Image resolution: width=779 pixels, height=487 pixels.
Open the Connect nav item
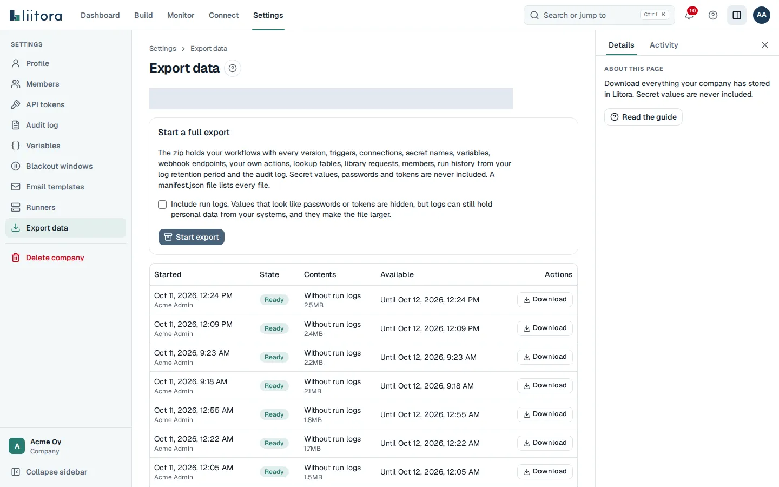pos(224,15)
